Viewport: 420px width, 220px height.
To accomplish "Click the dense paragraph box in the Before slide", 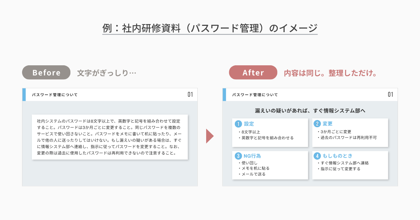I will [x=110, y=137].
